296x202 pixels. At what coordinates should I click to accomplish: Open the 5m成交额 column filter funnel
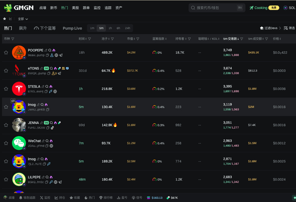267,39
